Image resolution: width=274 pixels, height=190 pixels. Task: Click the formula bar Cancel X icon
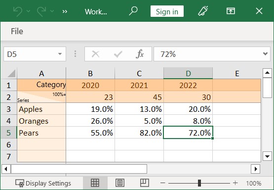pos(95,54)
